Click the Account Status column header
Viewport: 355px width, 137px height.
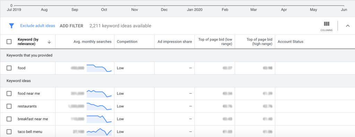pos(291,42)
